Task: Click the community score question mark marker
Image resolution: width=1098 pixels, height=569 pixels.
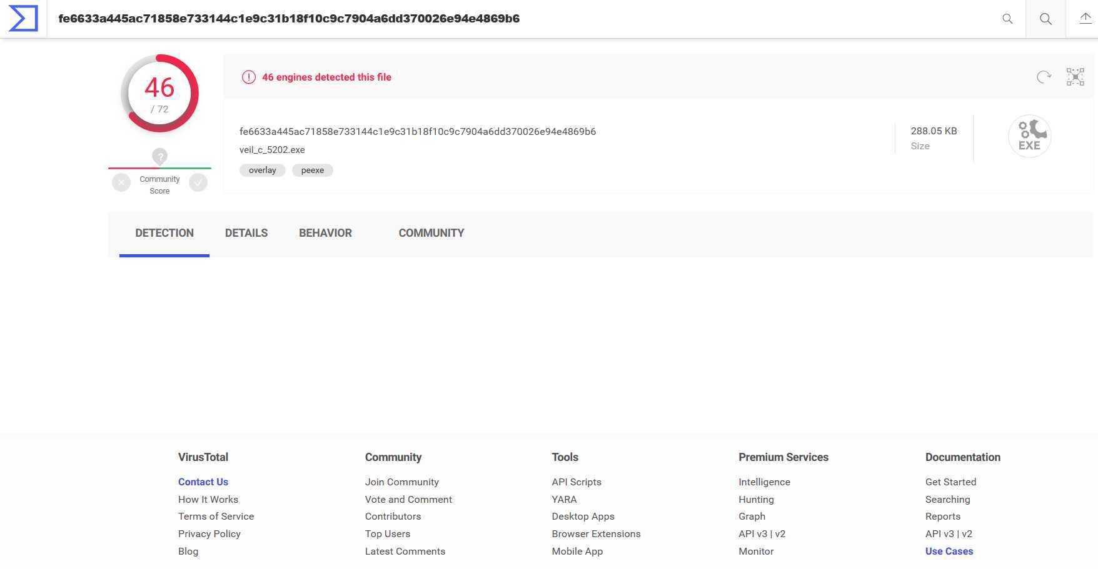Action: [x=160, y=156]
